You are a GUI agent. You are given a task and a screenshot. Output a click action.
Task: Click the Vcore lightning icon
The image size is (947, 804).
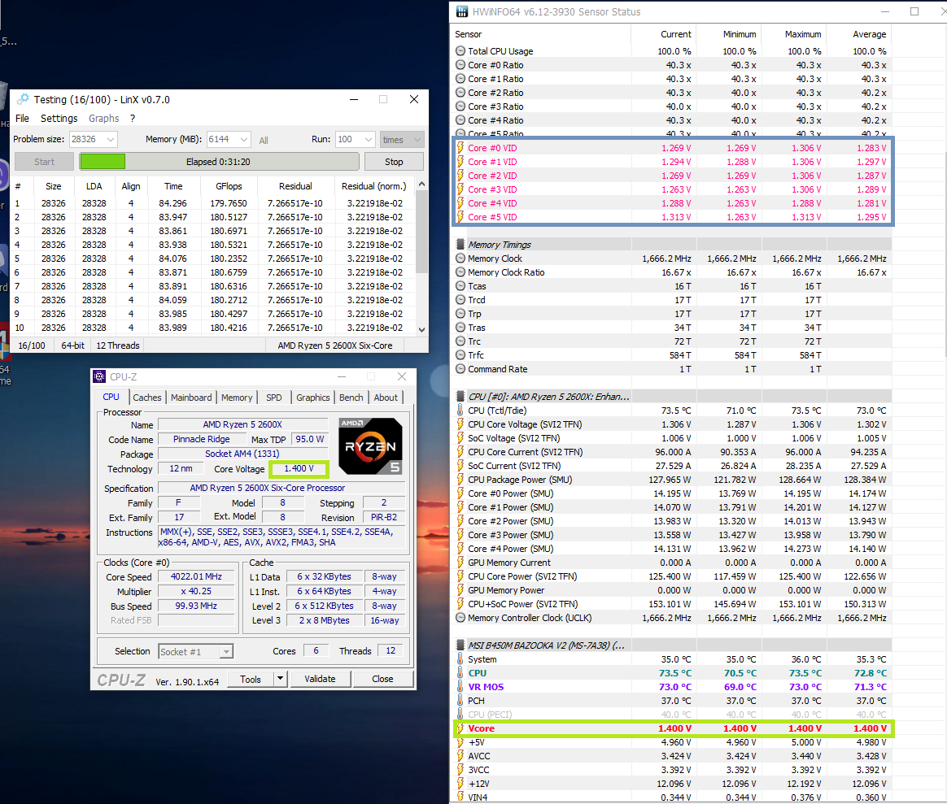click(460, 728)
